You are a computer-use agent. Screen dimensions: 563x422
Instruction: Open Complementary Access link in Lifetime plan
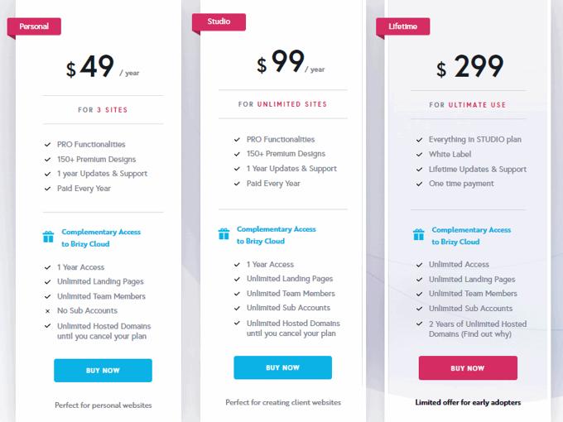tap(470, 236)
